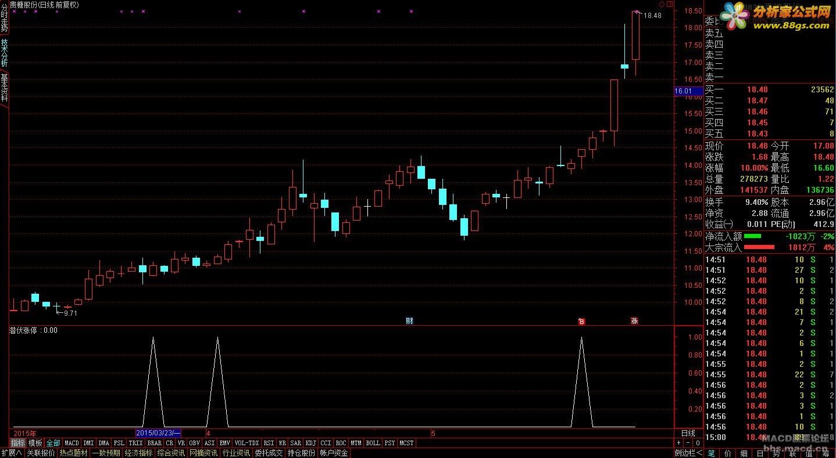Switch indicator to BRAR
The width and height of the screenshot is (836, 458).
tap(154, 443)
